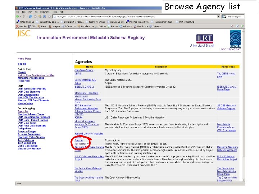Screen dimensions: 259x194
Task: Open the Term Statuses link
Action: click(26, 140)
